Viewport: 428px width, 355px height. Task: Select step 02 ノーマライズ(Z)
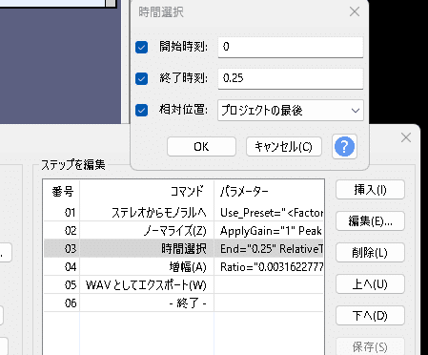pos(183,230)
